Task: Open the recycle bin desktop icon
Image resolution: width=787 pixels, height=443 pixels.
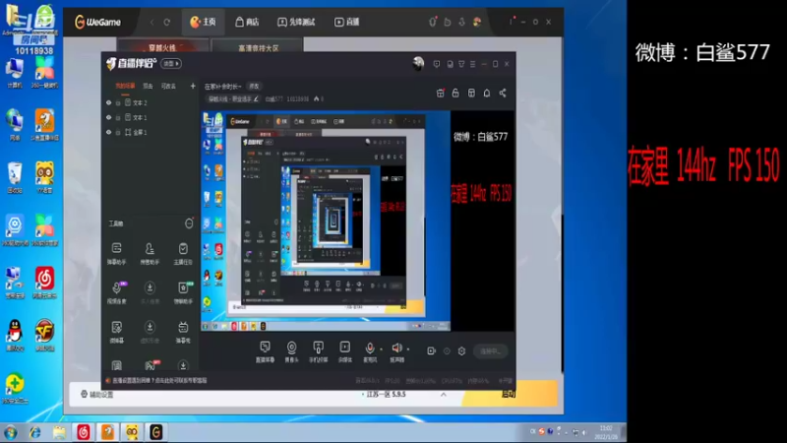Action: coord(15,177)
